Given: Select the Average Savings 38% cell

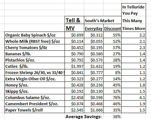Looking at the screenshot, I should pyautogui.click(x=112, y=116).
